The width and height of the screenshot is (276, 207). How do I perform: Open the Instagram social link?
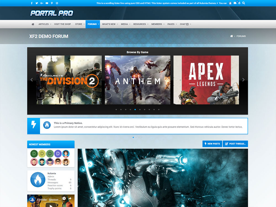[x=57, y=3]
